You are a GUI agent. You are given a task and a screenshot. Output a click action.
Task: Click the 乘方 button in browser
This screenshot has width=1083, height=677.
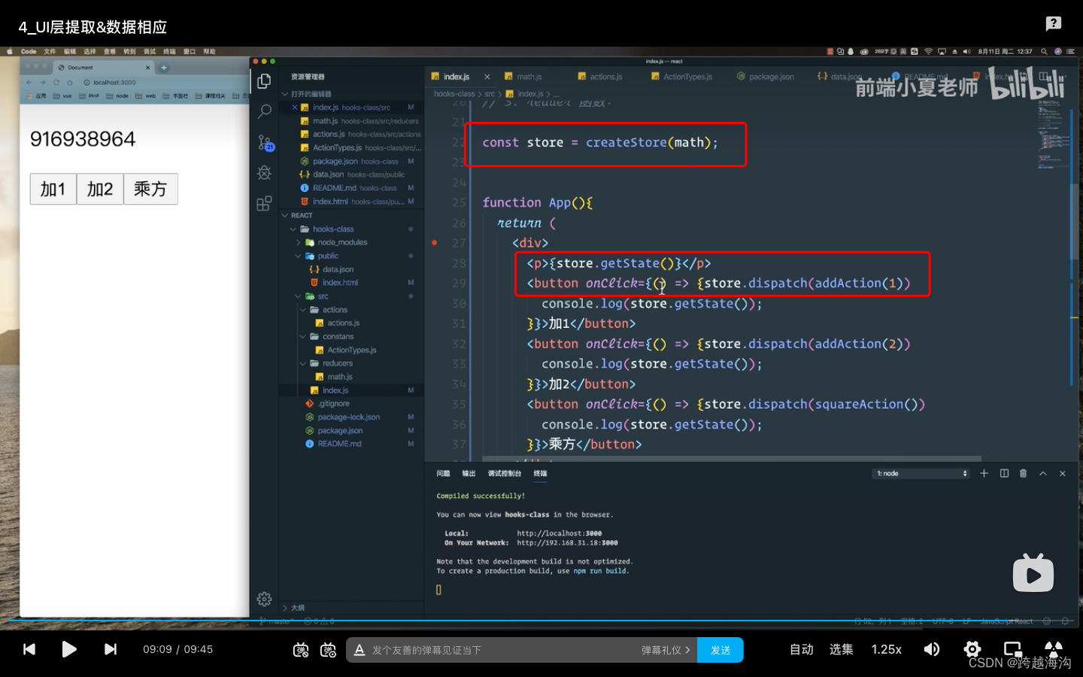150,189
